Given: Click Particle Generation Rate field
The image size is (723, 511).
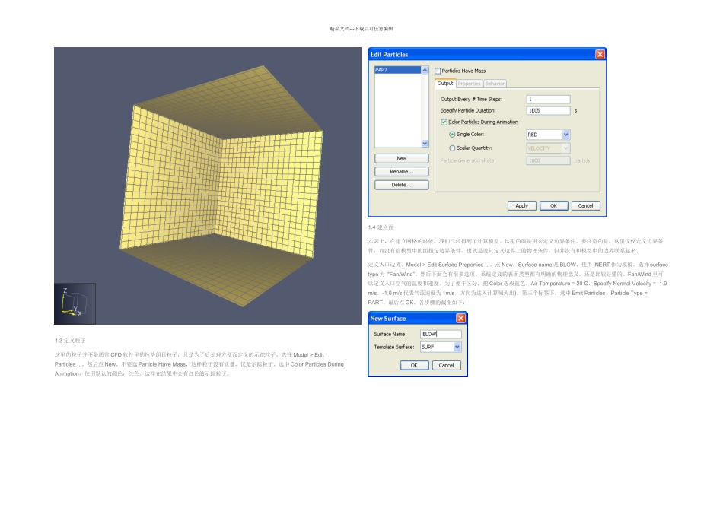Looking at the screenshot, I should [548, 160].
